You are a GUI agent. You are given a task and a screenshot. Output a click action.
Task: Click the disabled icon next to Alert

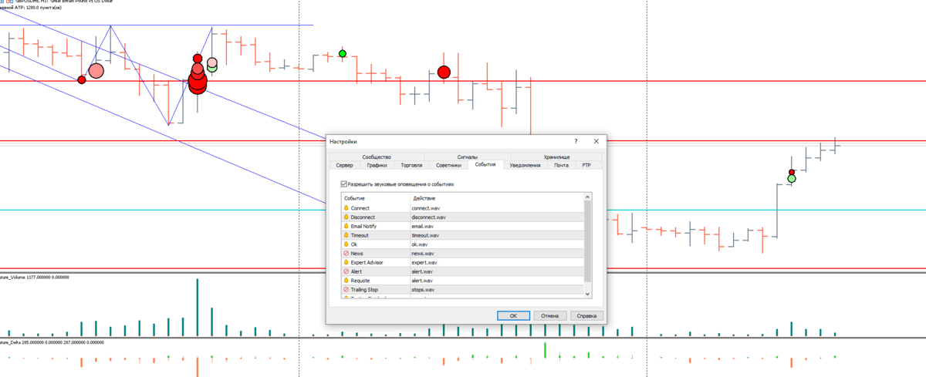point(346,271)
